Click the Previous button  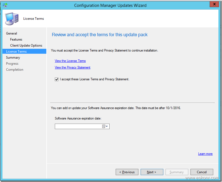[127, 172]
